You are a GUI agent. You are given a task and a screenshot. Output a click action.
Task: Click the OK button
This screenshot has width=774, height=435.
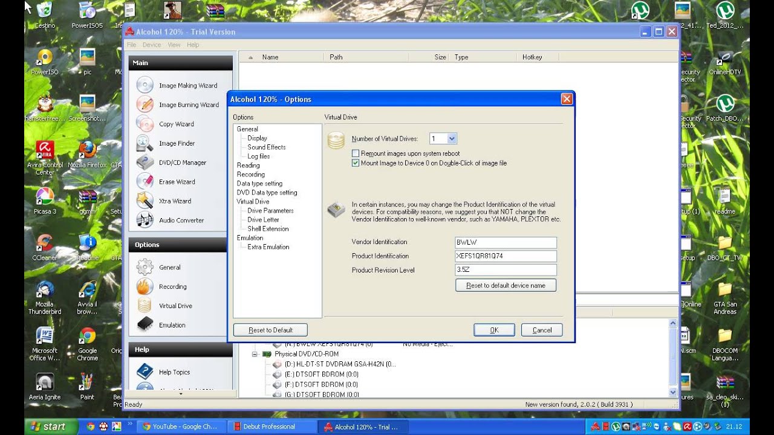click(494, 330)
